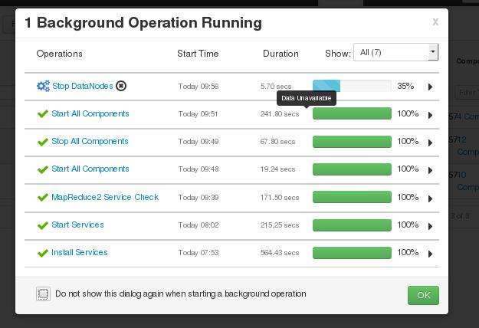Abort Stop DataNodes with the cancel icon
Image resolution: width=479 pixels, height=328 pixels.
pyautogui.click(x=121, y=86)
